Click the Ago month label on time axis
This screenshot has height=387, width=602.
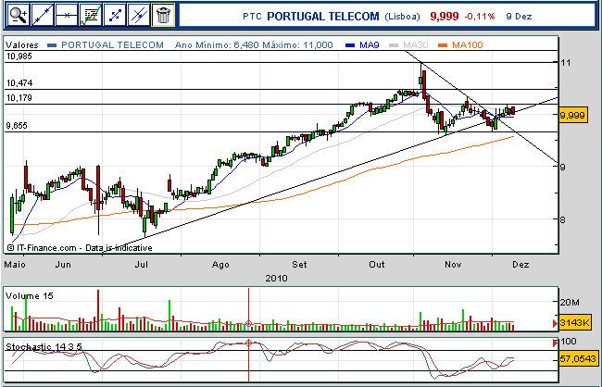pos(220,265)
